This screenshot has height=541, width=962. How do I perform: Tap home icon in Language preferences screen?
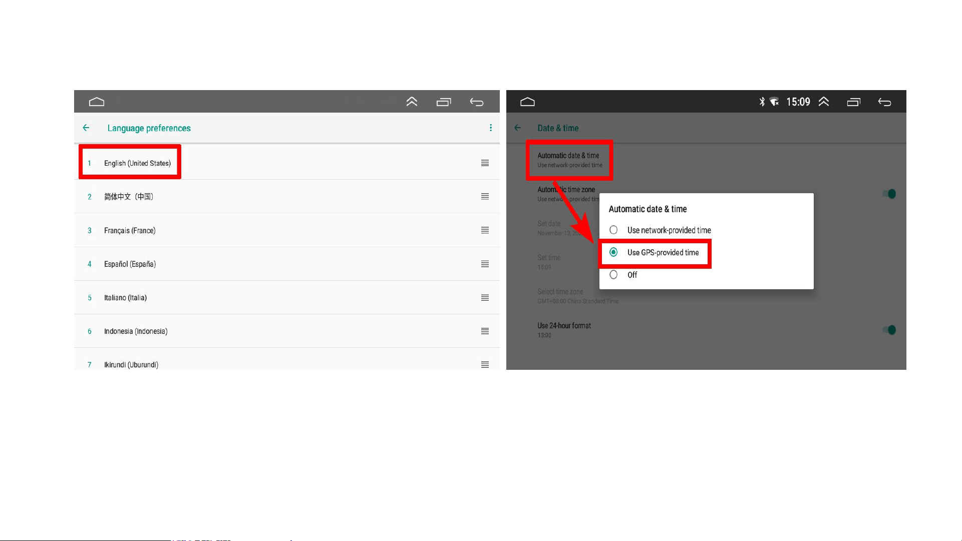point(97,102)
